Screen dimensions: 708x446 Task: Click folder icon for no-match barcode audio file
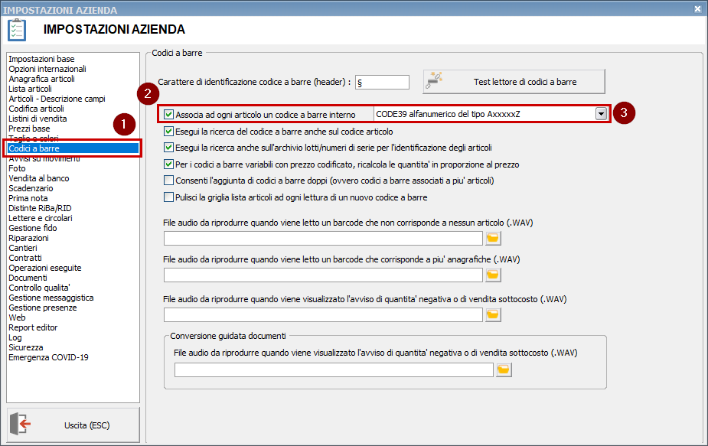click(493, 237)
